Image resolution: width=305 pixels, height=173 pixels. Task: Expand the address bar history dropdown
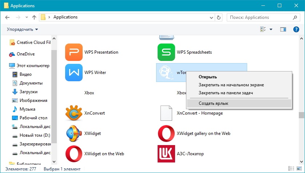coord(211,17)
